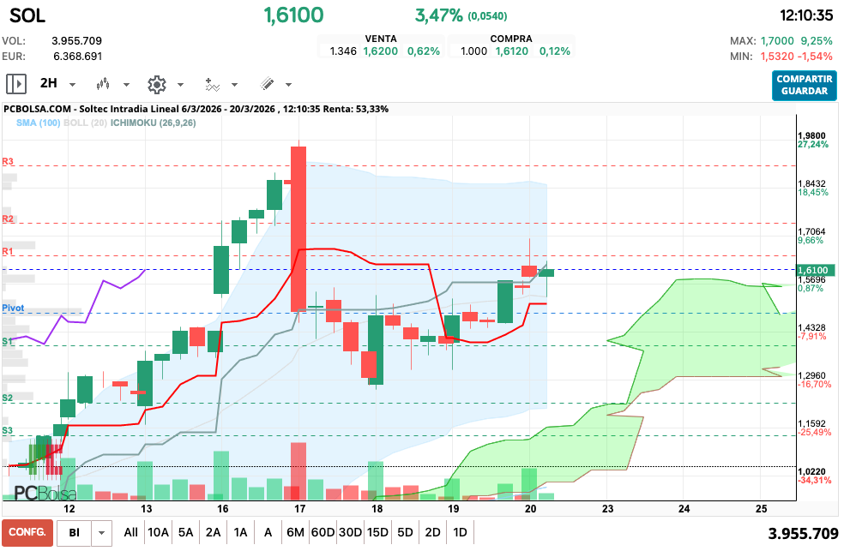Click the COMPARTIR GUARDAR button

(804, 85)
